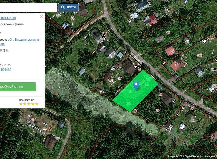Click the blue location pin marker
Screen dimensions: 217x159
click(x=136, y=86)
